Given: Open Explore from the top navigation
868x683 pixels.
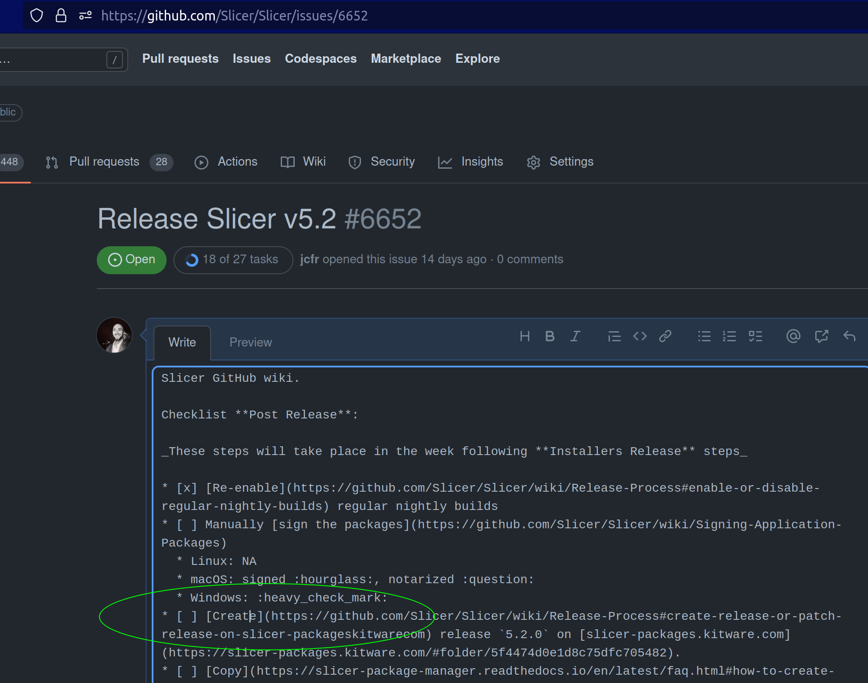Looking at the screenshot, I should click(477, 58).
